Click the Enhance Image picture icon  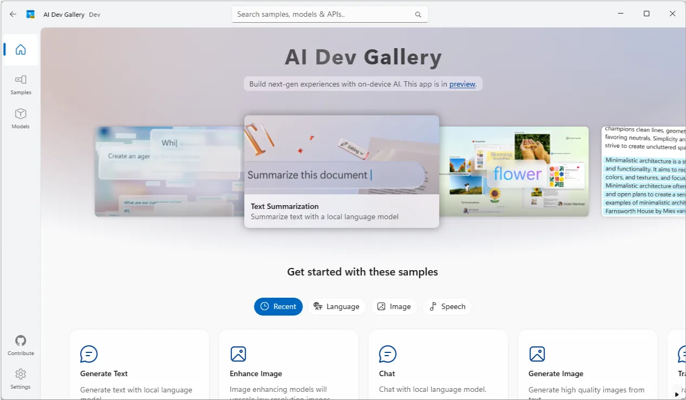pos(238,354)
